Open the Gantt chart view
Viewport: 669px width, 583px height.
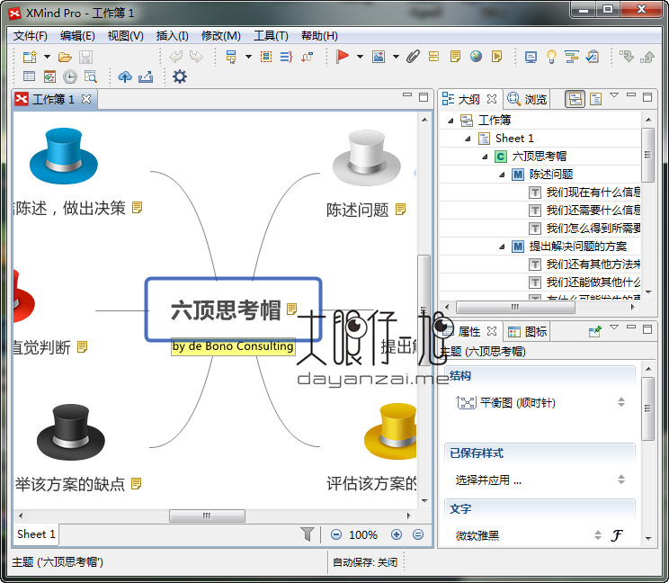pyautogui.click(x=571, y=57)
